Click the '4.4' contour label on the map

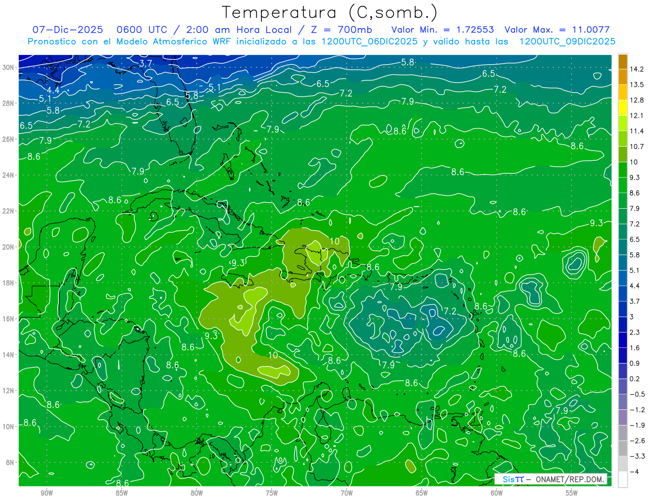click(53, 90)
